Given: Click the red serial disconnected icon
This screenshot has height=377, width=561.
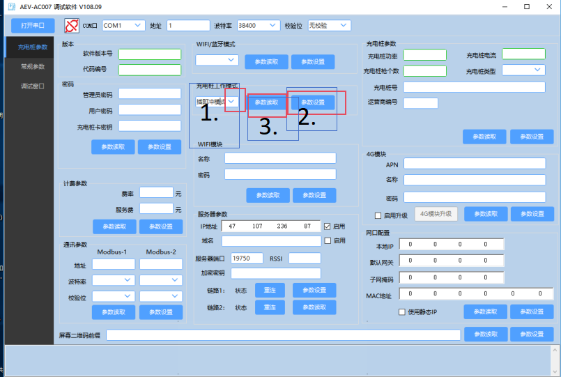Looking at the screenshot, I should (x=72, y=26).
